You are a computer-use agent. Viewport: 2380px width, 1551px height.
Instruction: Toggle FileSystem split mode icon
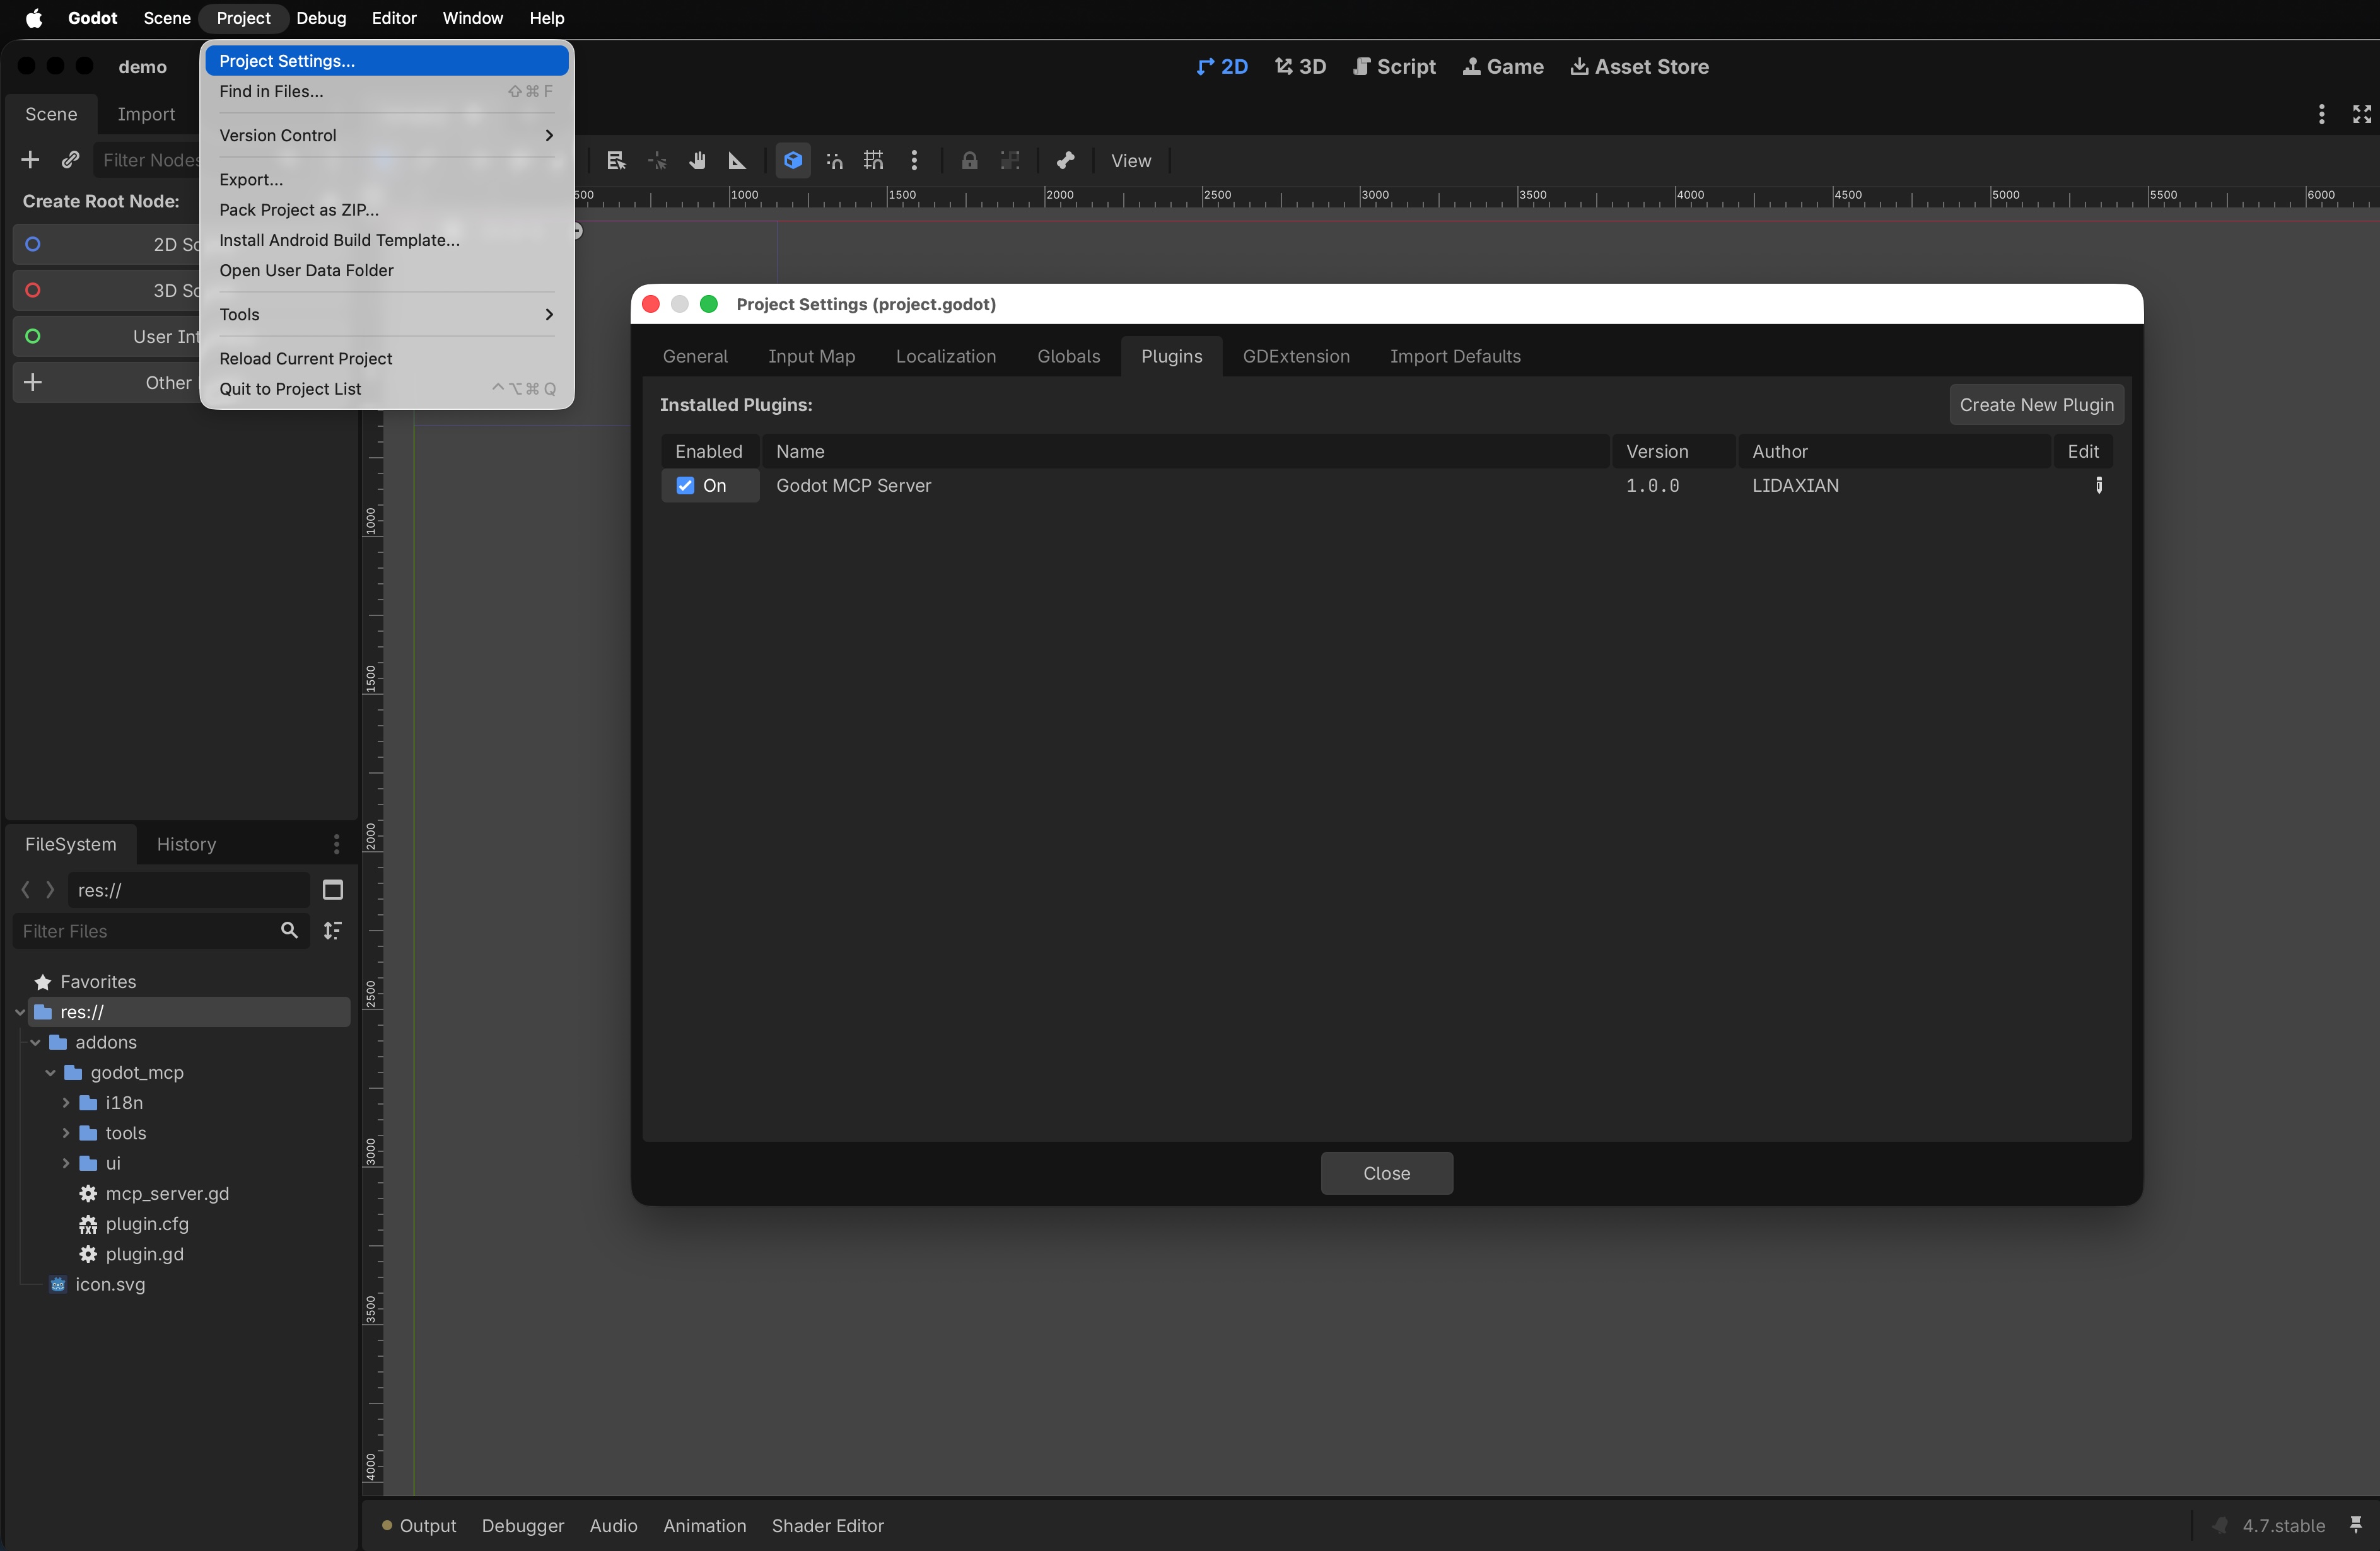(x=333, y=890)
